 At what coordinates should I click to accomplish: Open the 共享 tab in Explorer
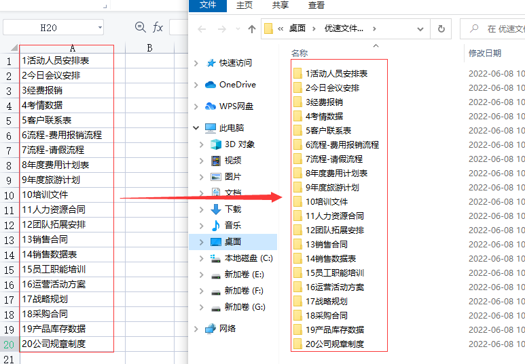click(280, 5)
